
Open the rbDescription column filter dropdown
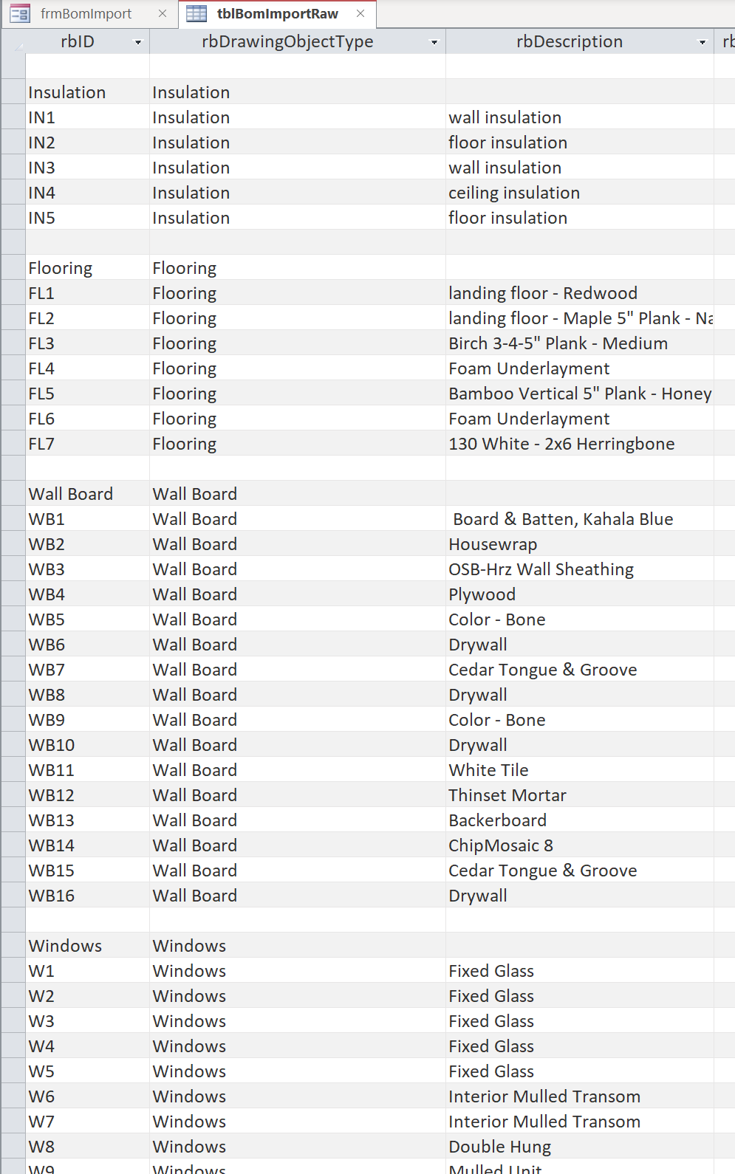pos(702,43)
